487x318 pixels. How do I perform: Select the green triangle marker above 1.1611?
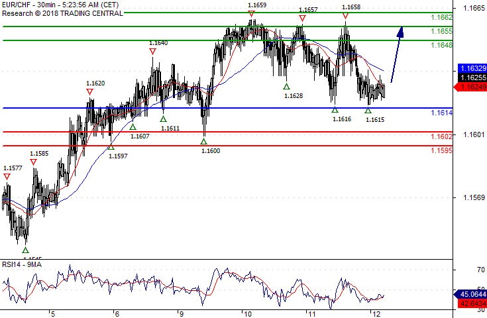[164, 119]
